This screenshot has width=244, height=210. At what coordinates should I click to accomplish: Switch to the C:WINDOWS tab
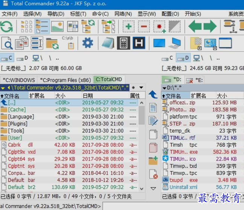coord(19,80)
